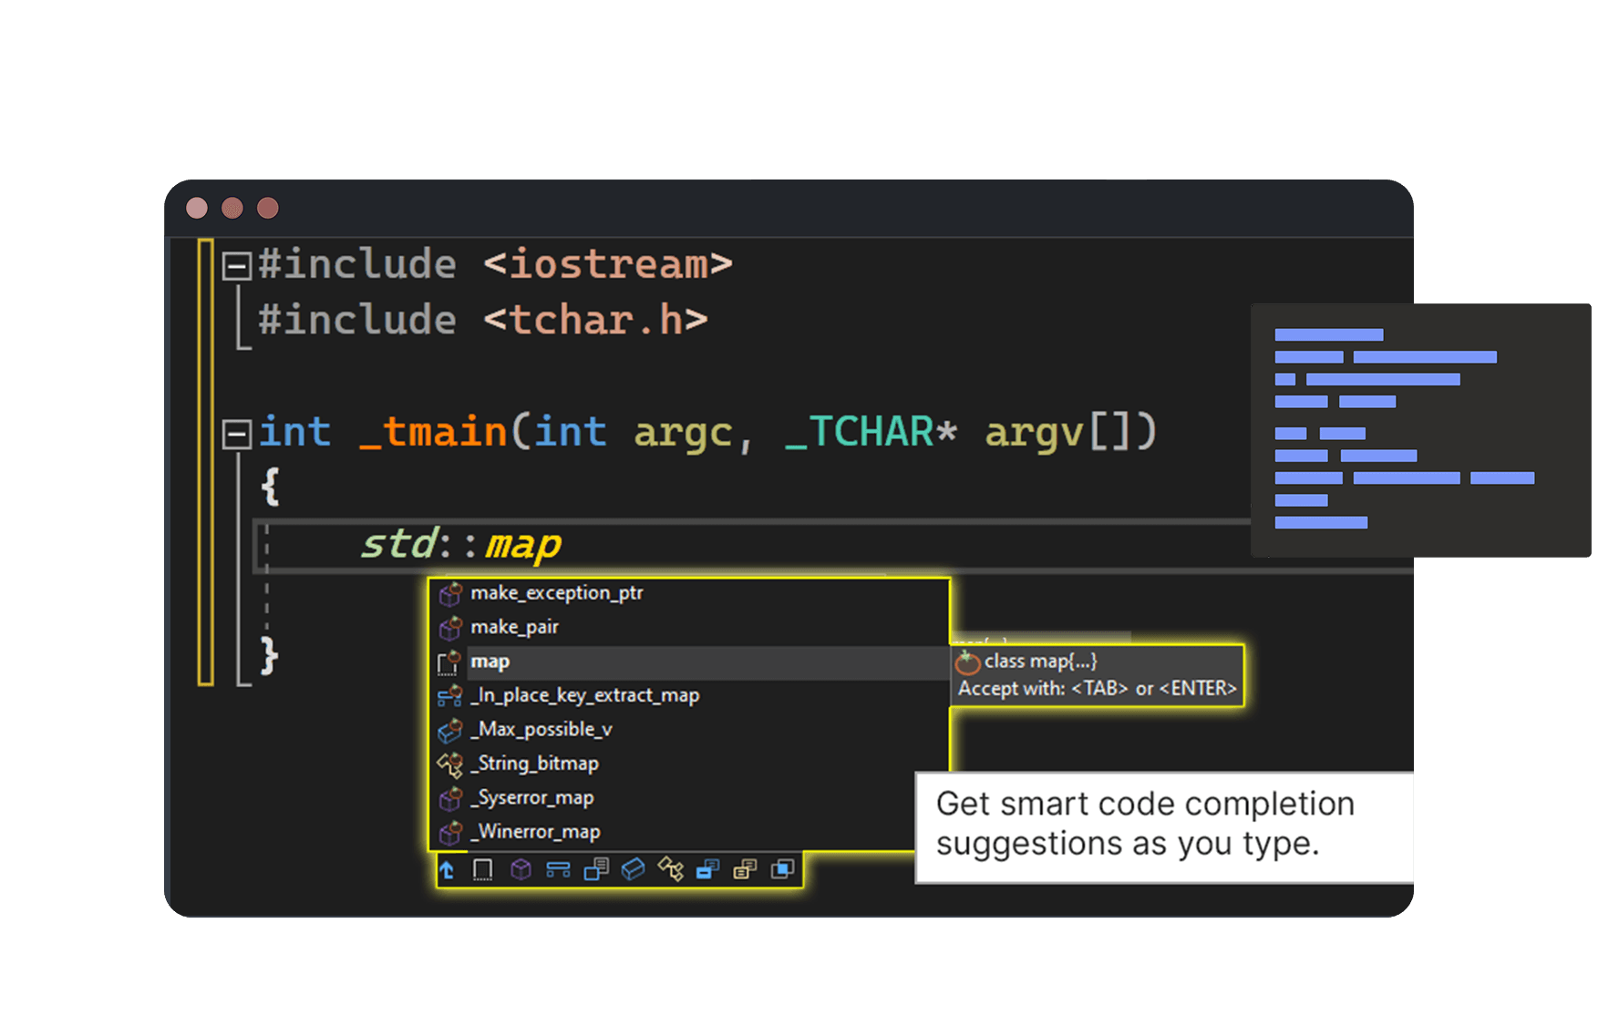Accept the map completion suggestion

point(490,662)
